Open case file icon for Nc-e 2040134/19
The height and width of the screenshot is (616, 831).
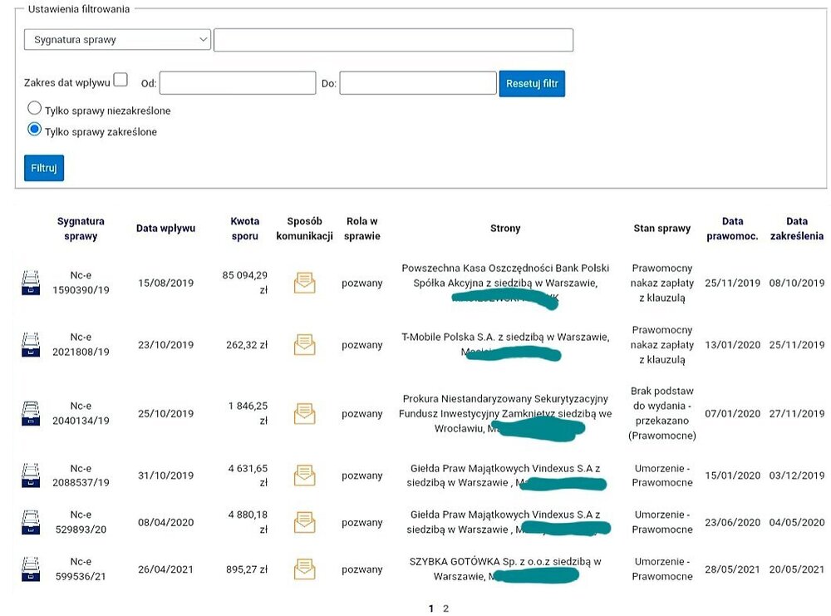[31, 413]
